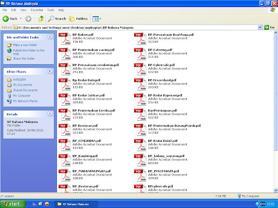The width and height of the screenshot is (278, 208).
Task: Collapse File and Folder Tasks panel
Action: pyautogui.click(x=50, y=37)
